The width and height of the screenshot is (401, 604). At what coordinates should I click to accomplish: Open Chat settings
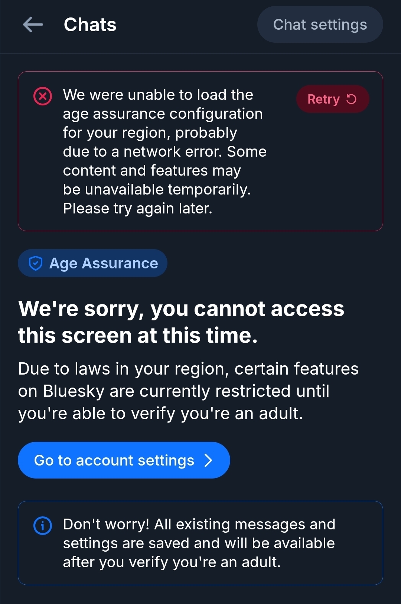[x=320, y=25]
